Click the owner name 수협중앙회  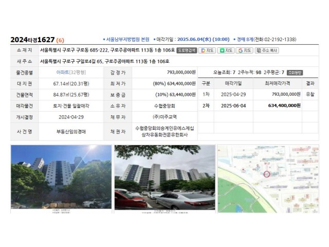pos(164,106)
